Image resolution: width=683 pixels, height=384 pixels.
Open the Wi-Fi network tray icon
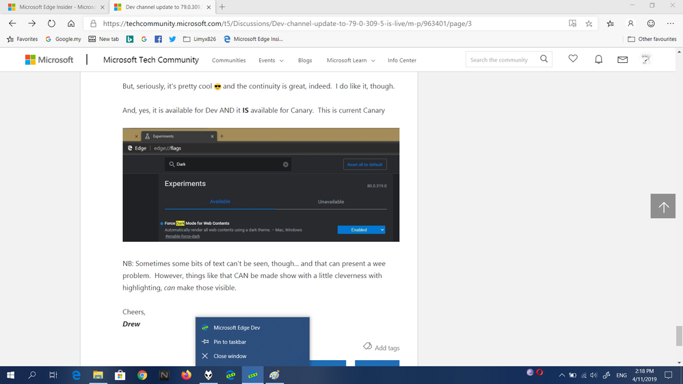(x=584, y=375)
